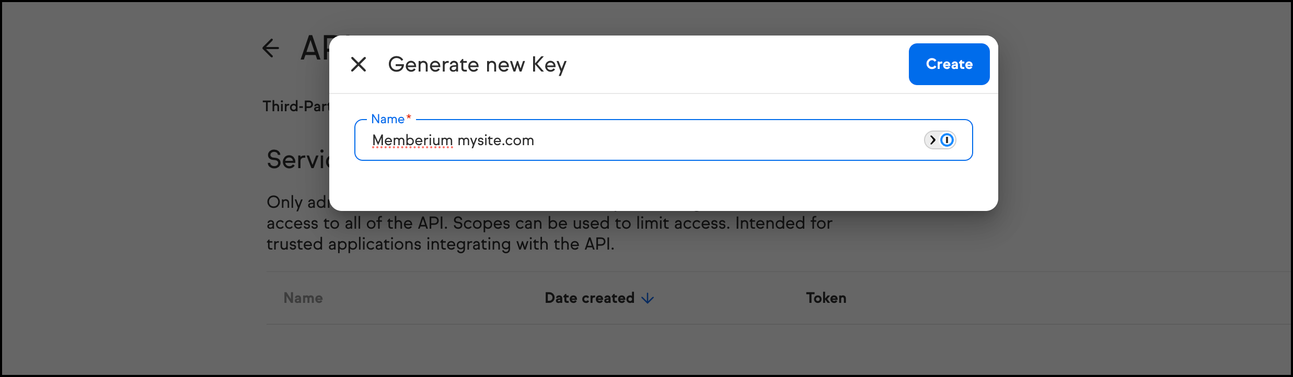Screen dimensions: 1293x377
Task: Click the 1Password icon in the Name field
Action: click(x=947, y=140)
